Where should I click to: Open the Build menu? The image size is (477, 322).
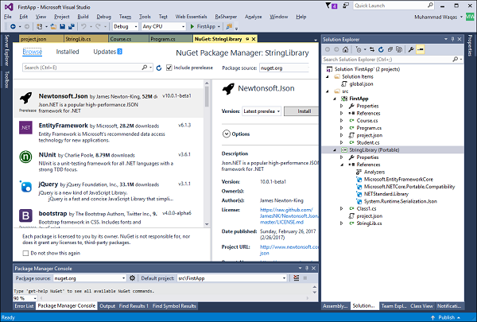pos(83,17)
